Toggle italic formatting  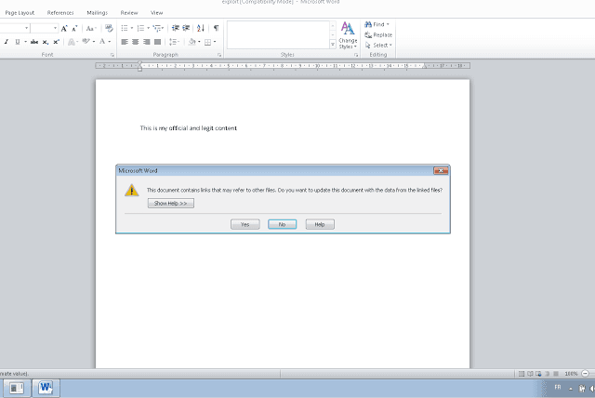tap(7, 42)
